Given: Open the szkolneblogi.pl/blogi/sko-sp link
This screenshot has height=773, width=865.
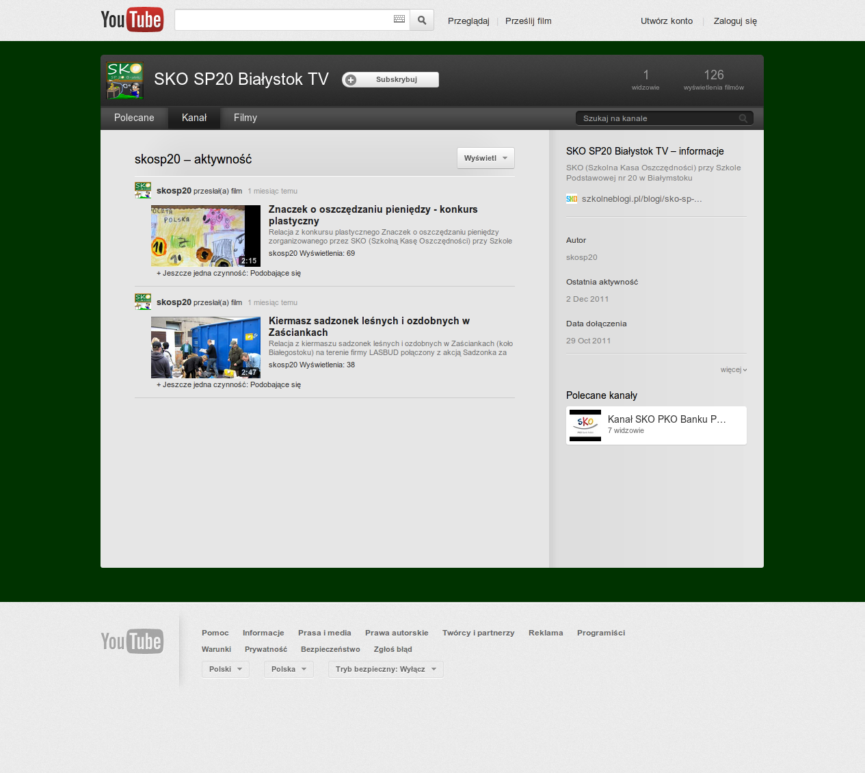Looking at the screenshot, I should pyautogui.click(x=642, y=198).
